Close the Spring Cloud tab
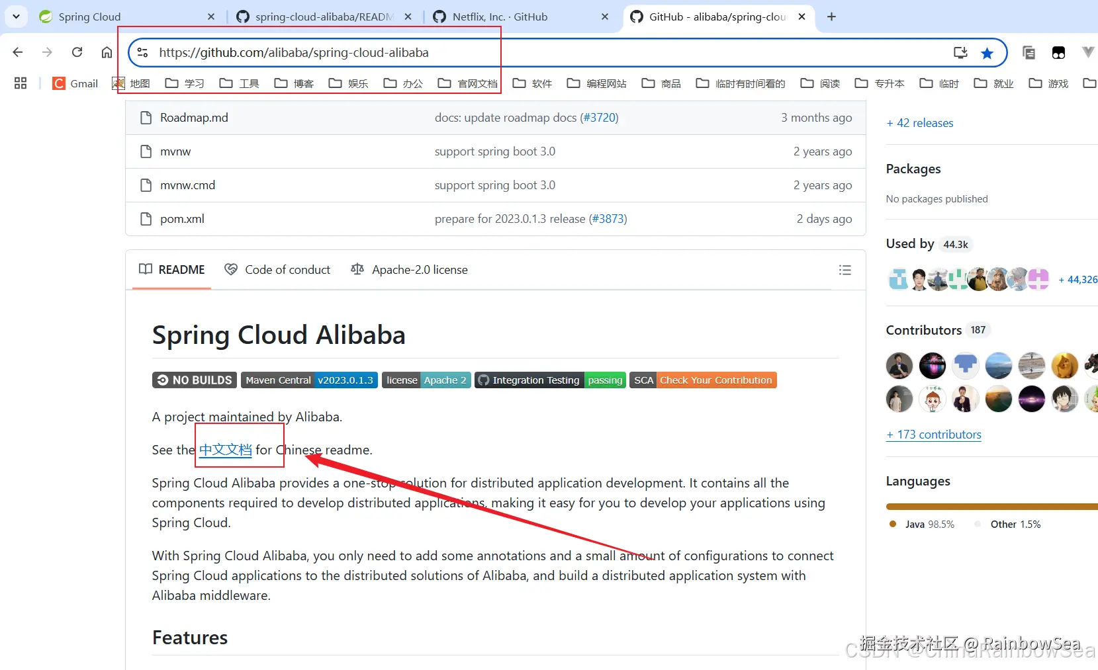Screen dimensions: 1098x670 tap(211, 17)
